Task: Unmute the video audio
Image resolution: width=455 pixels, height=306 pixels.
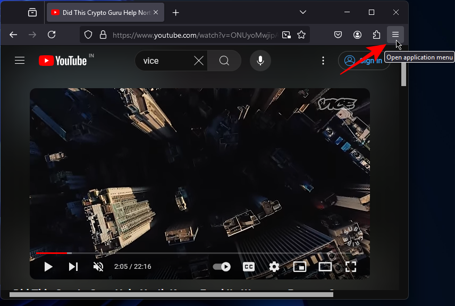Action: point(98,267)
